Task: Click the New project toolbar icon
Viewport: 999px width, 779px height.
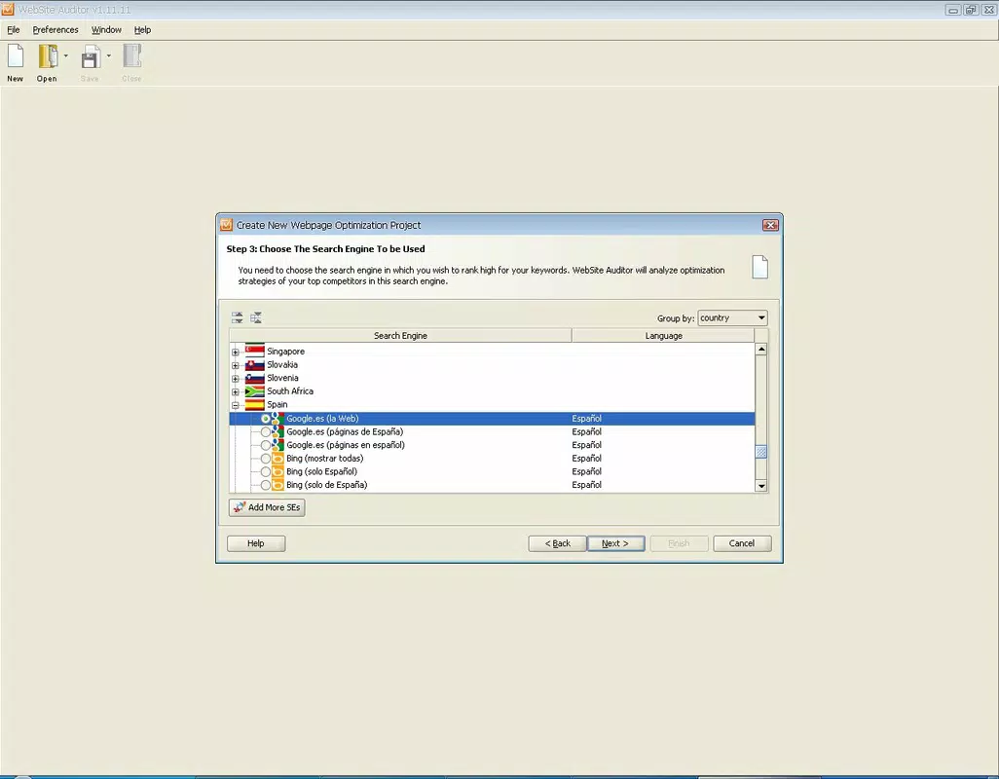Action: [16, 56]
